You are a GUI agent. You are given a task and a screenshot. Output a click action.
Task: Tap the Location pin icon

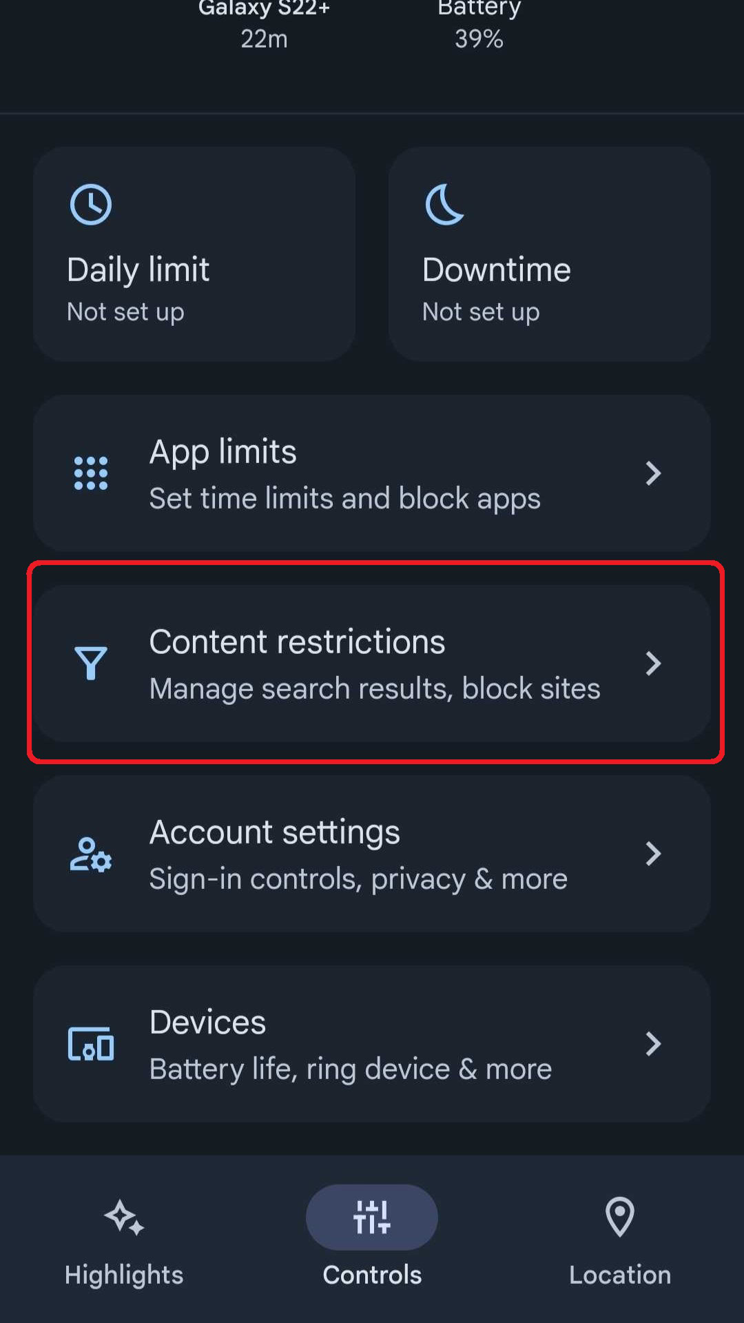(x=619, y=1217)
